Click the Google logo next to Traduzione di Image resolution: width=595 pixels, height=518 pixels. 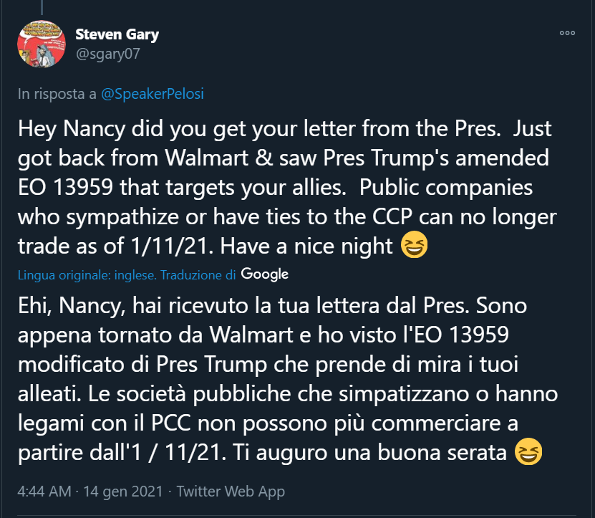[265, 274]
